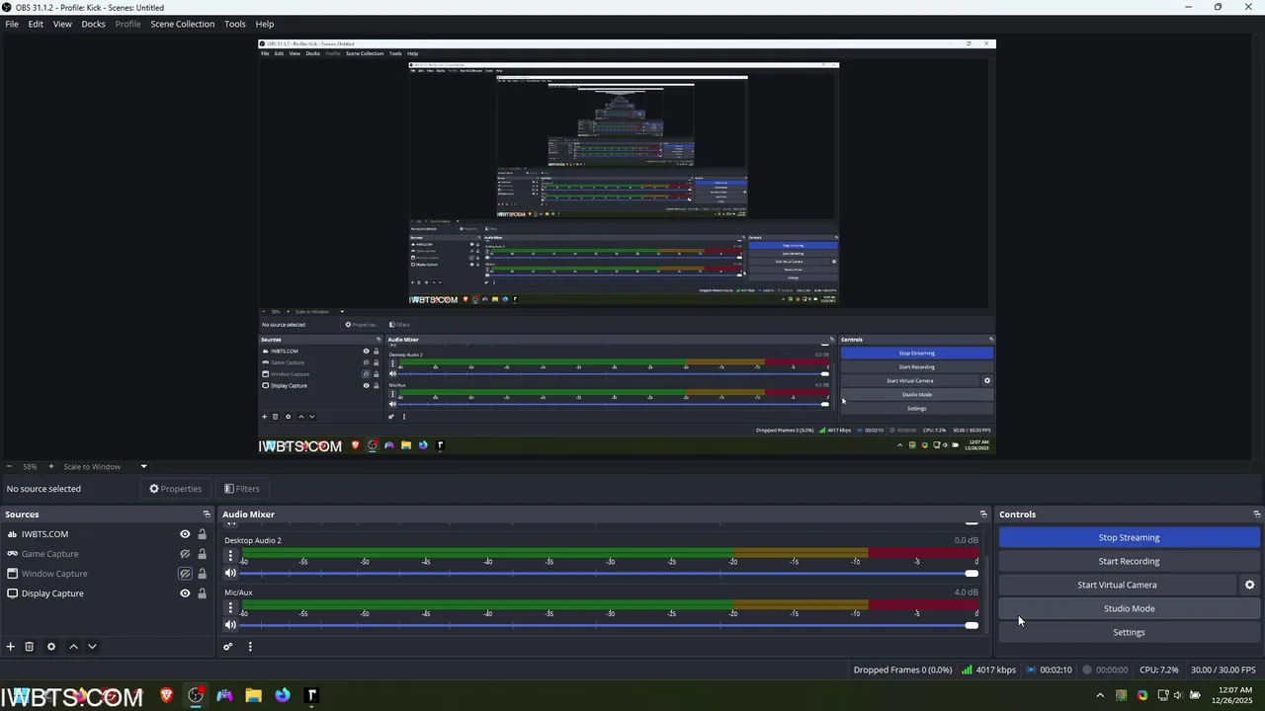This screenshot has width=1265, height=711.
Task: Open Brave browser from the taskbar
Action: [x=166, y=695]
